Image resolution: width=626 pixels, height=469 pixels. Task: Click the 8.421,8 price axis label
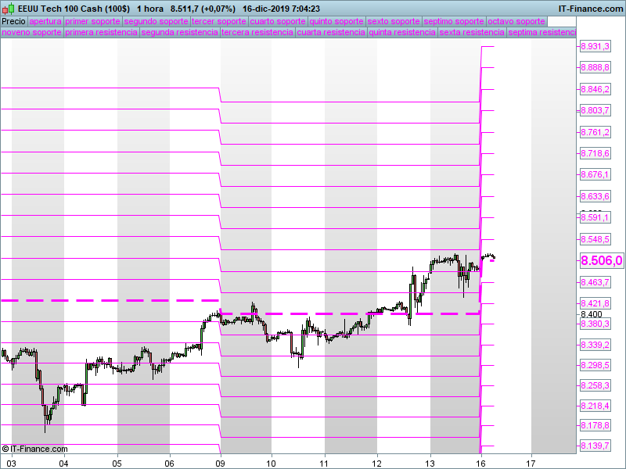point(595,303)
